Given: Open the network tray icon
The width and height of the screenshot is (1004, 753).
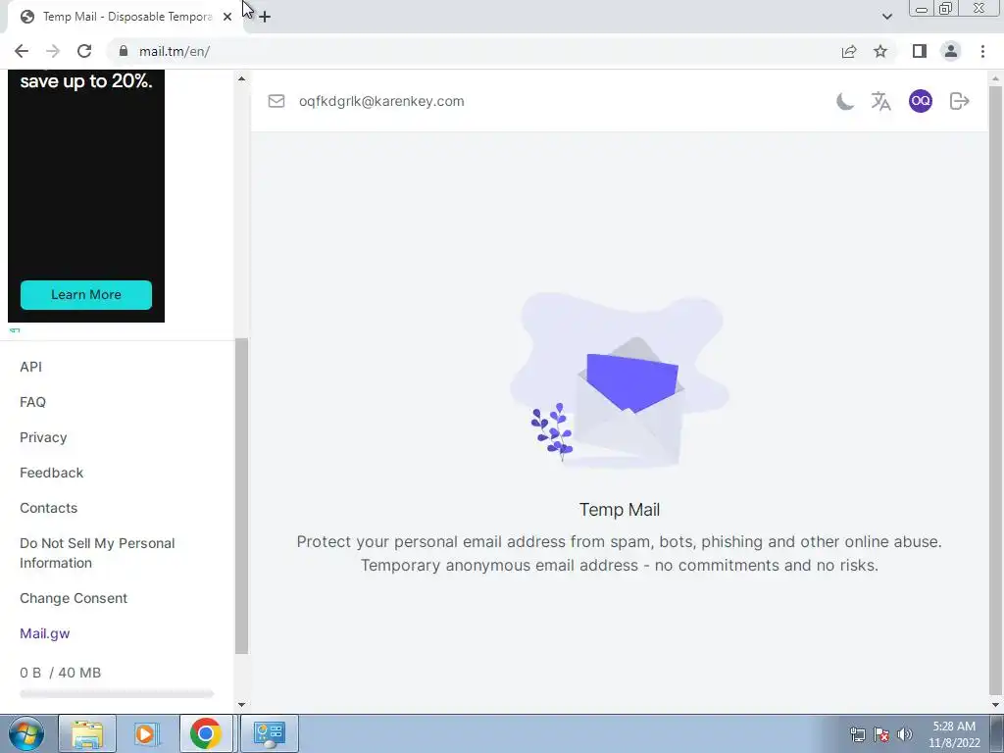Looking at the screenshot, I should [857, 734].
